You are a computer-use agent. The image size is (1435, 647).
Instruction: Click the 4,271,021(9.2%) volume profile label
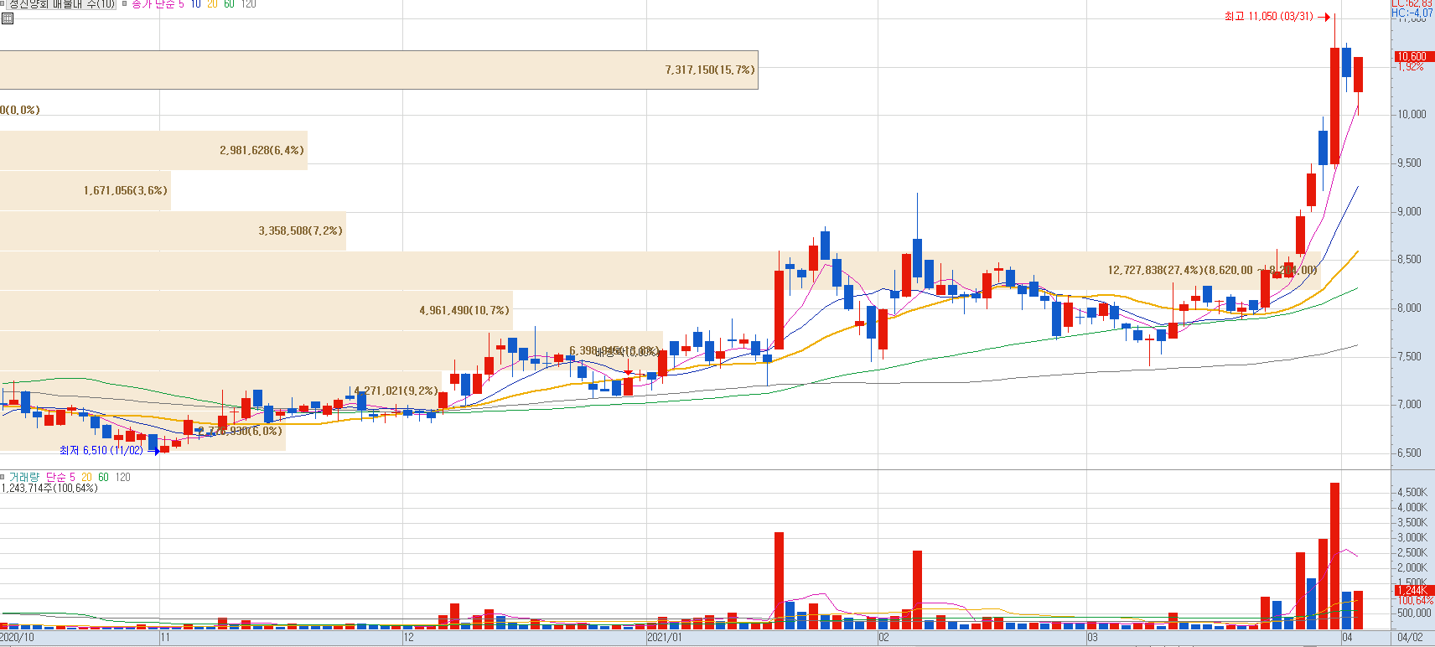(396, 391)
